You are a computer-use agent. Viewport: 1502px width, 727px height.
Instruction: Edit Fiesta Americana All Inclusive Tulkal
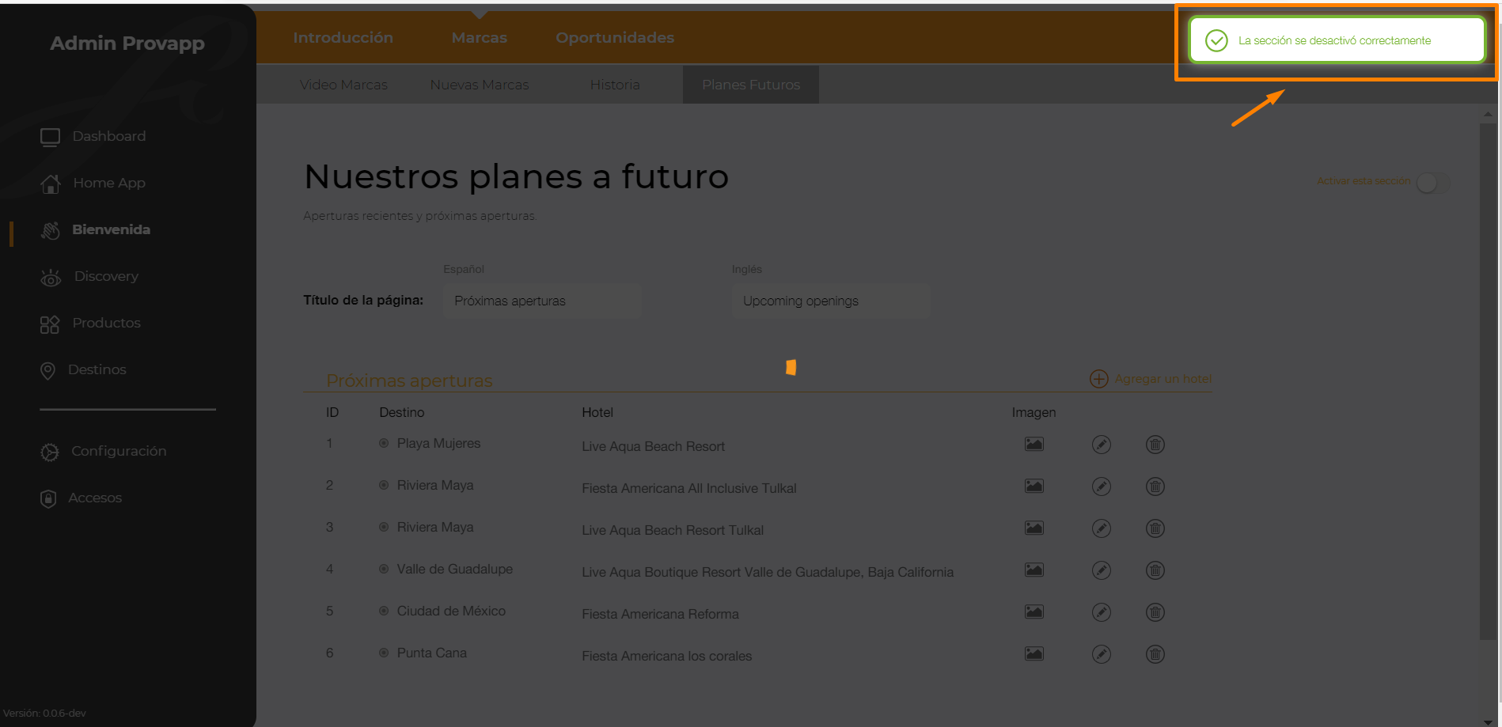click(x=1101, y=487)
